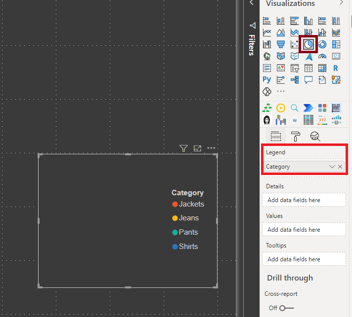Switch to the Analytics magnifier tab
This screenshot has height=317, width=352.
(x=315, y=137)
